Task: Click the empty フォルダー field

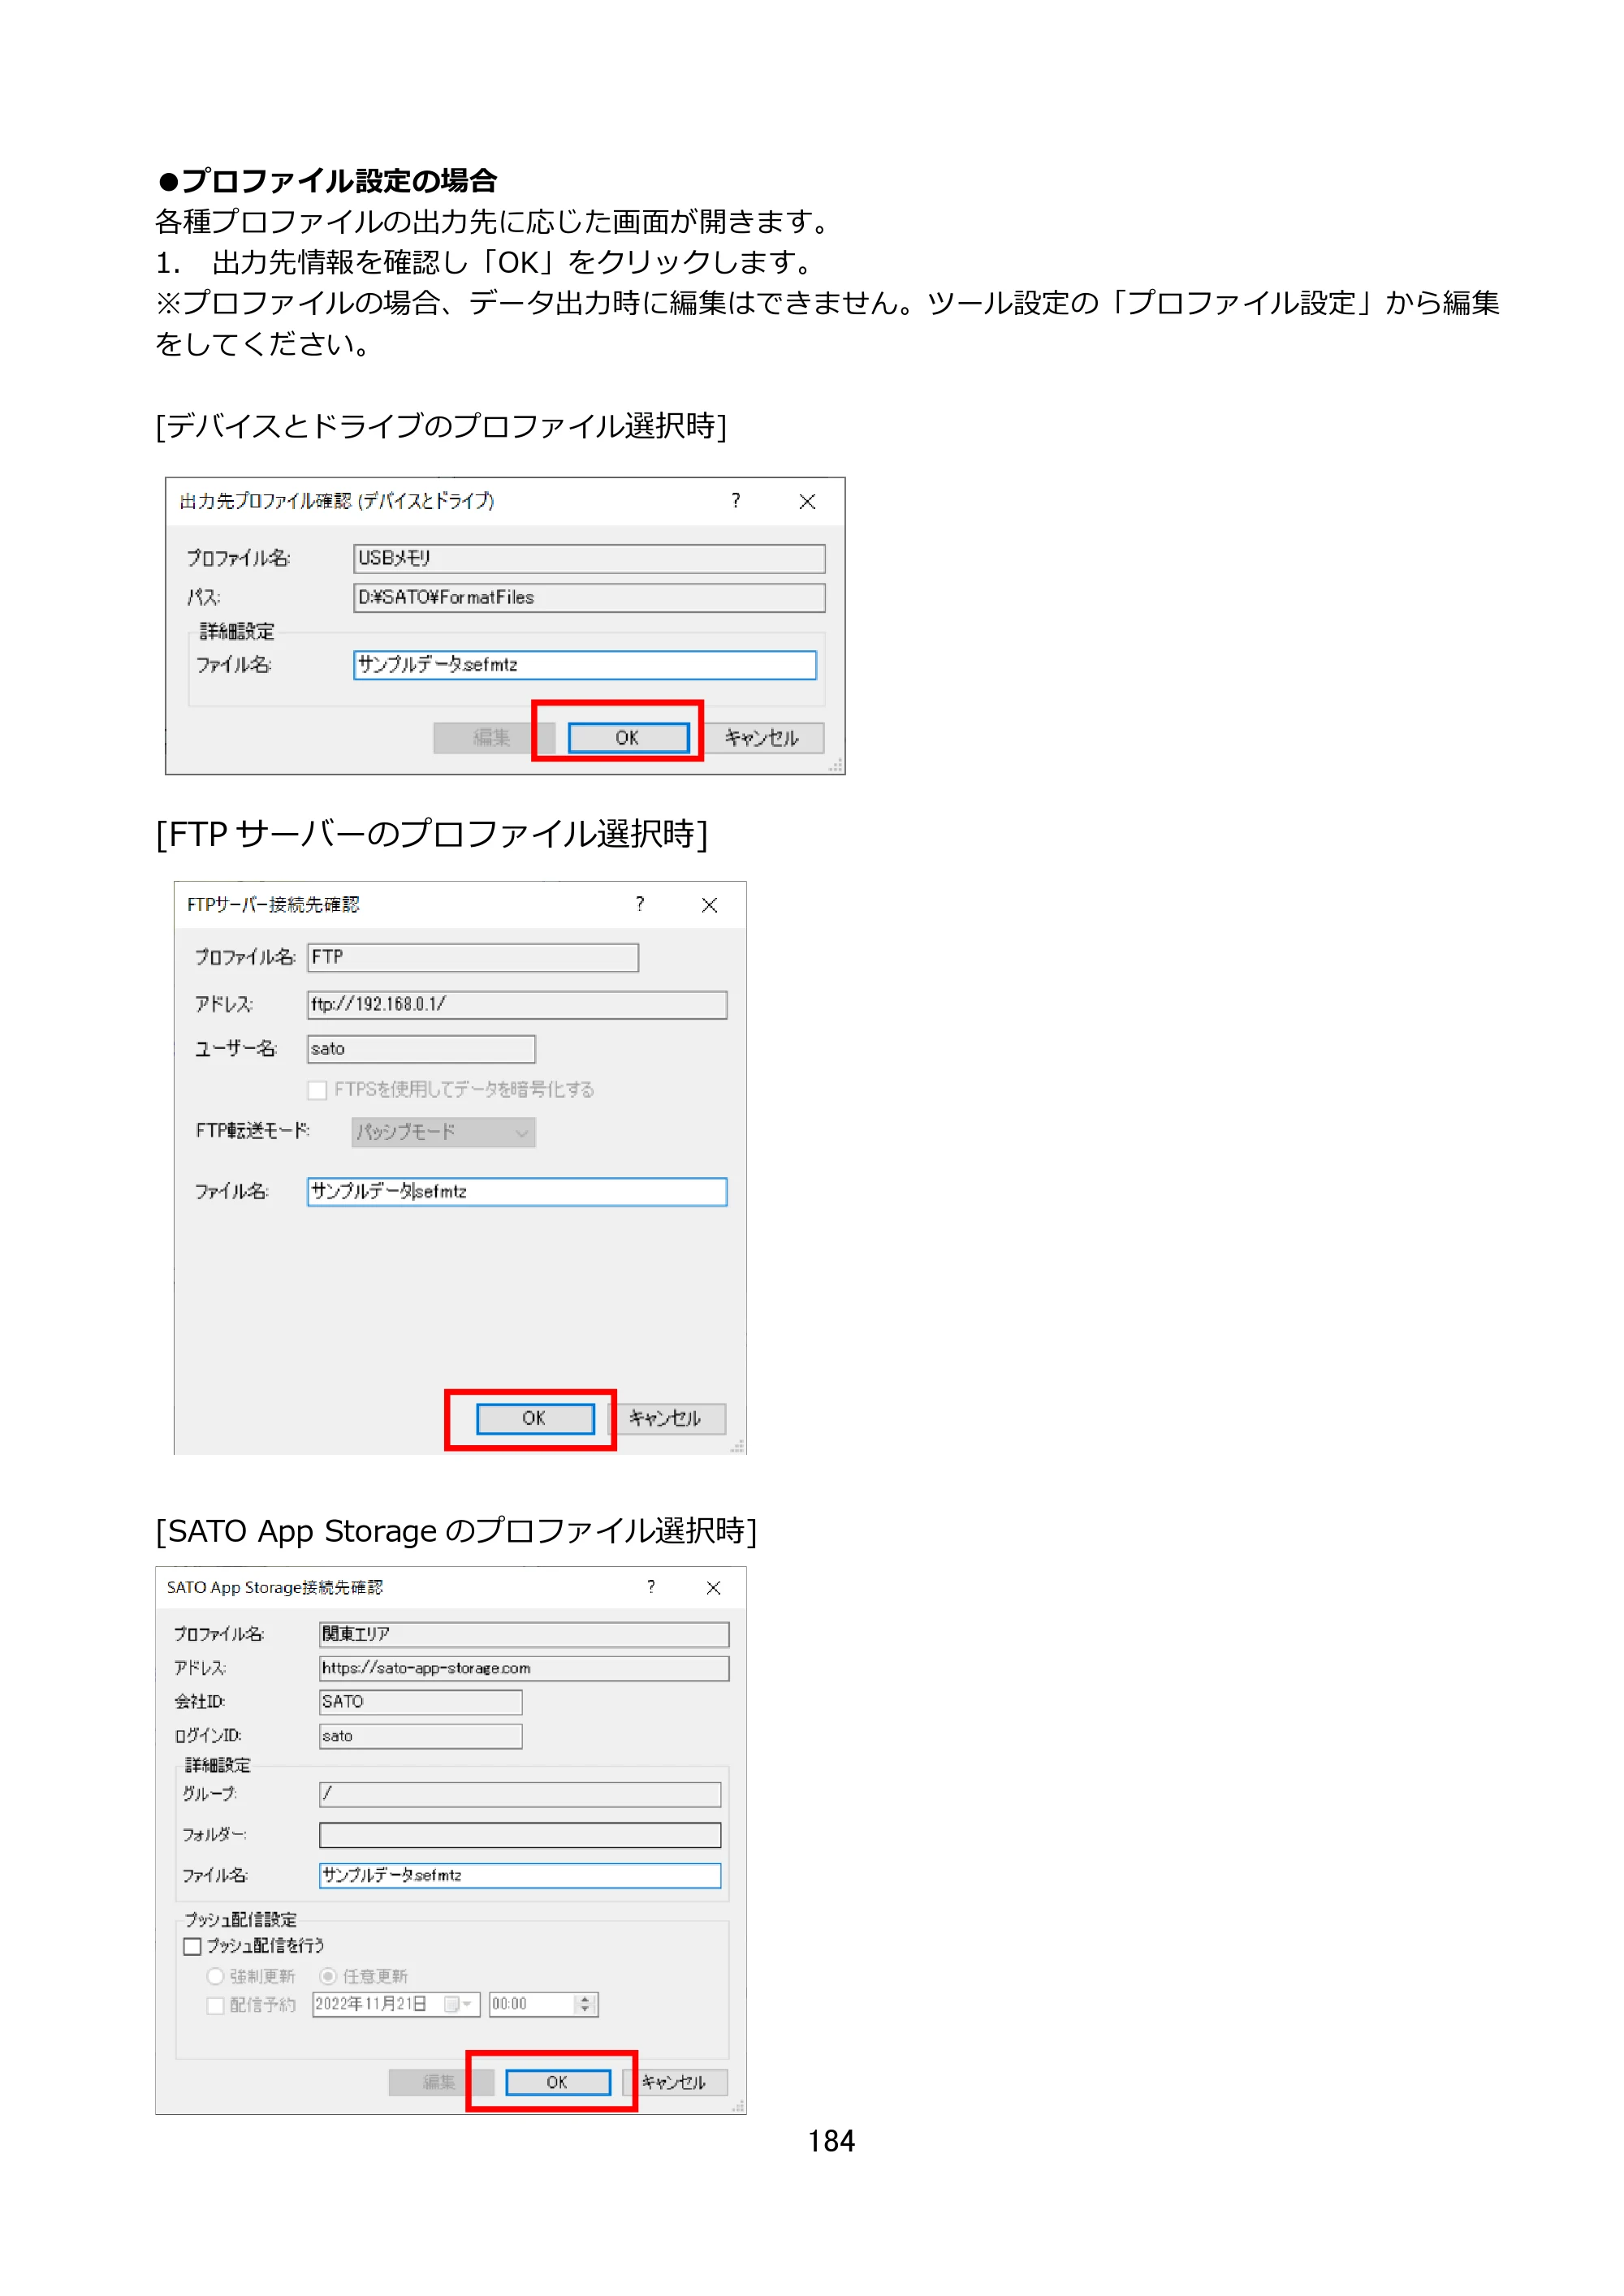Action: (x=520, y=1835)
